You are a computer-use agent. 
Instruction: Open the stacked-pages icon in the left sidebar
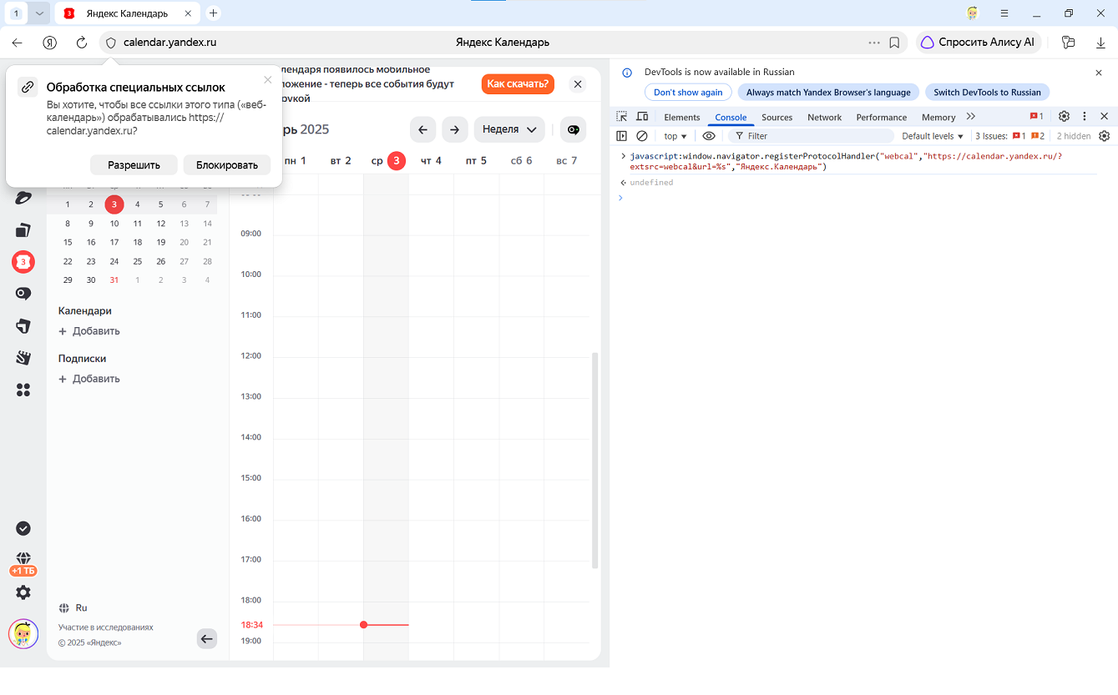pyautogui.click(x=23, y=230)
